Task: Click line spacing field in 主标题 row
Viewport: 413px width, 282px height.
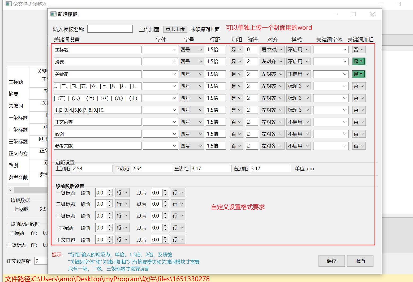Action: point(216,50)
